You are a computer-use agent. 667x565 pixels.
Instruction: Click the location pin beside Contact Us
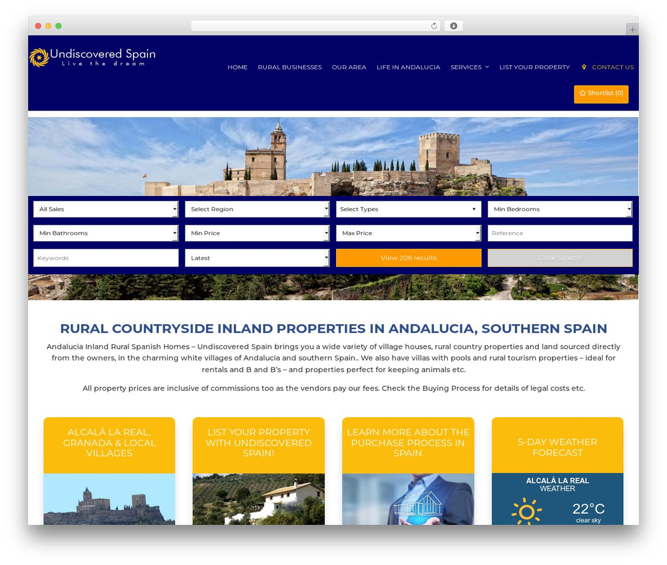coord(584,67)
